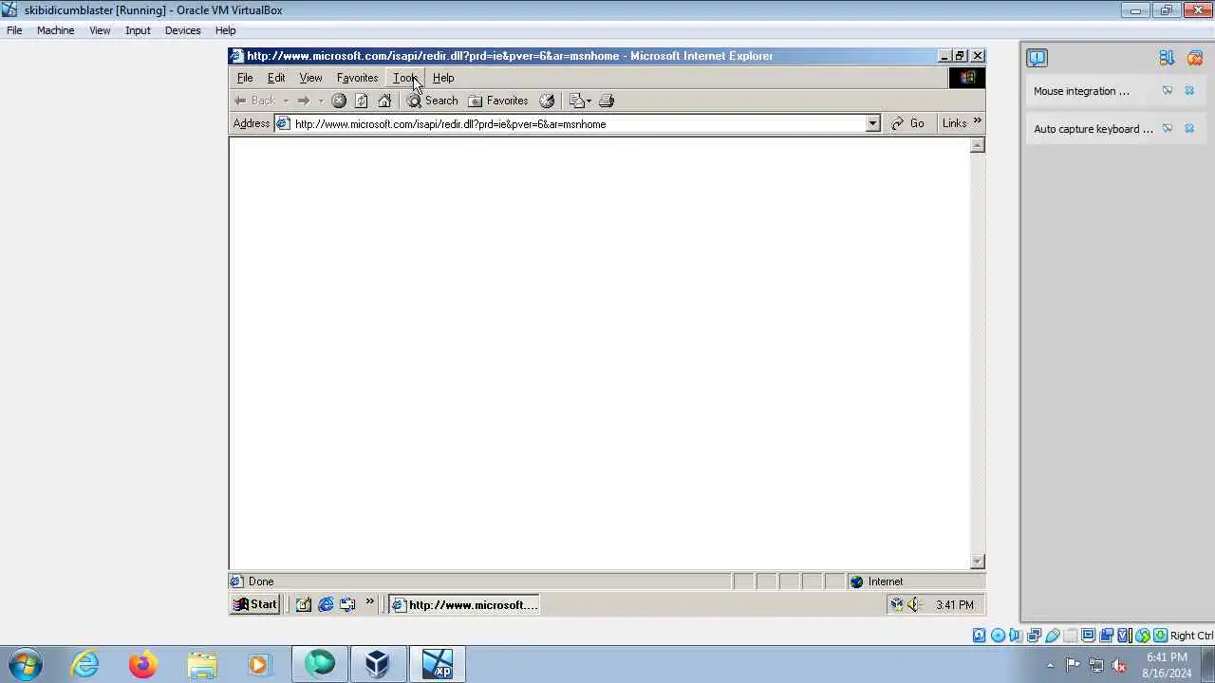This screenshot has height=683, width=1215.
Task: Open the host clock showing 6:41 PM
Action: point(1167,665)
